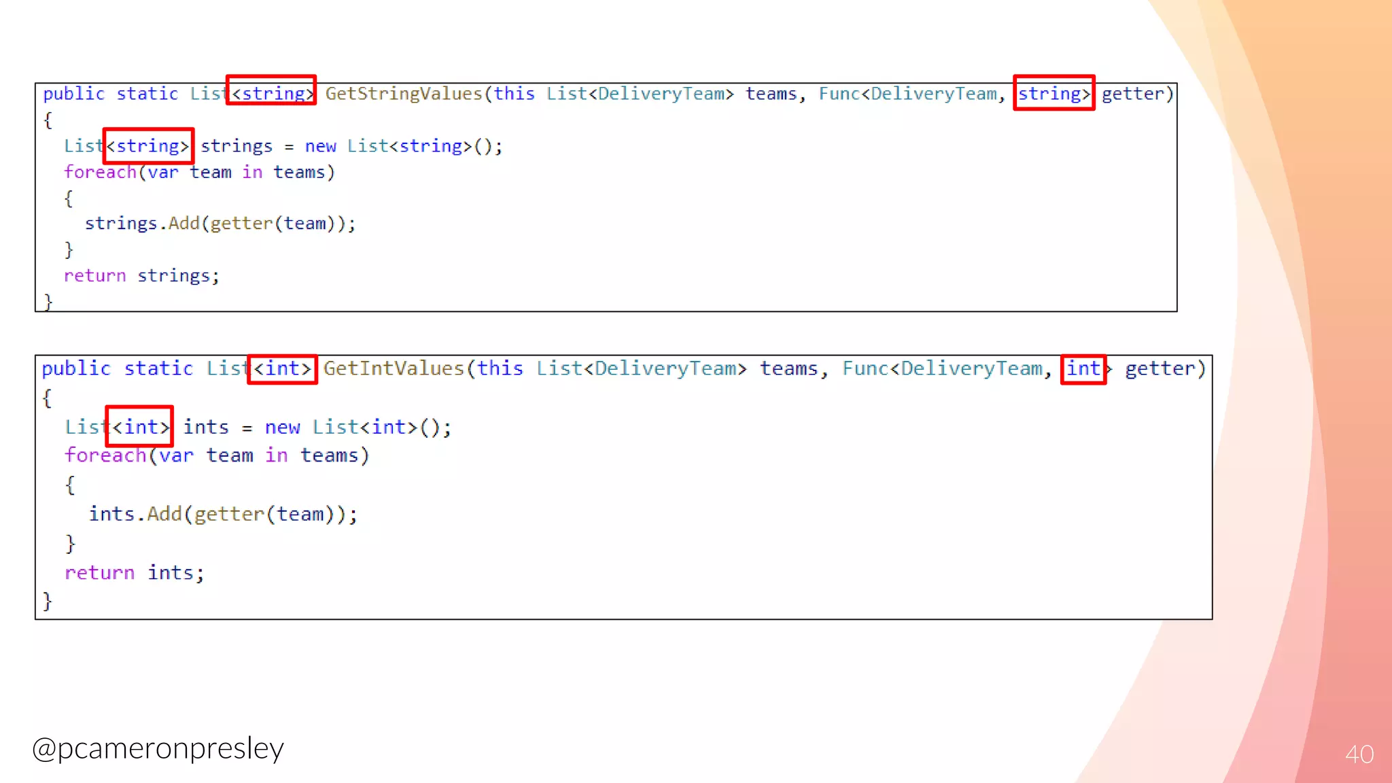
Task: Click the @pcameronpresley handle text
Action: (158, 748)
